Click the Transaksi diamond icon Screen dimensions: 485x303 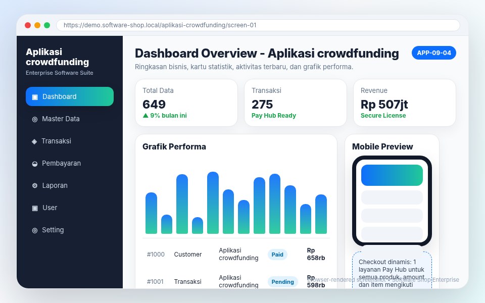[34, 141]
